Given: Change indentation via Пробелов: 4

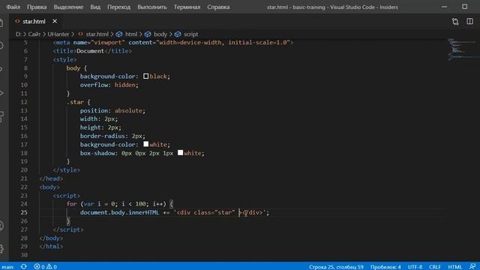Looking at the screenshot, I should 385,267.
